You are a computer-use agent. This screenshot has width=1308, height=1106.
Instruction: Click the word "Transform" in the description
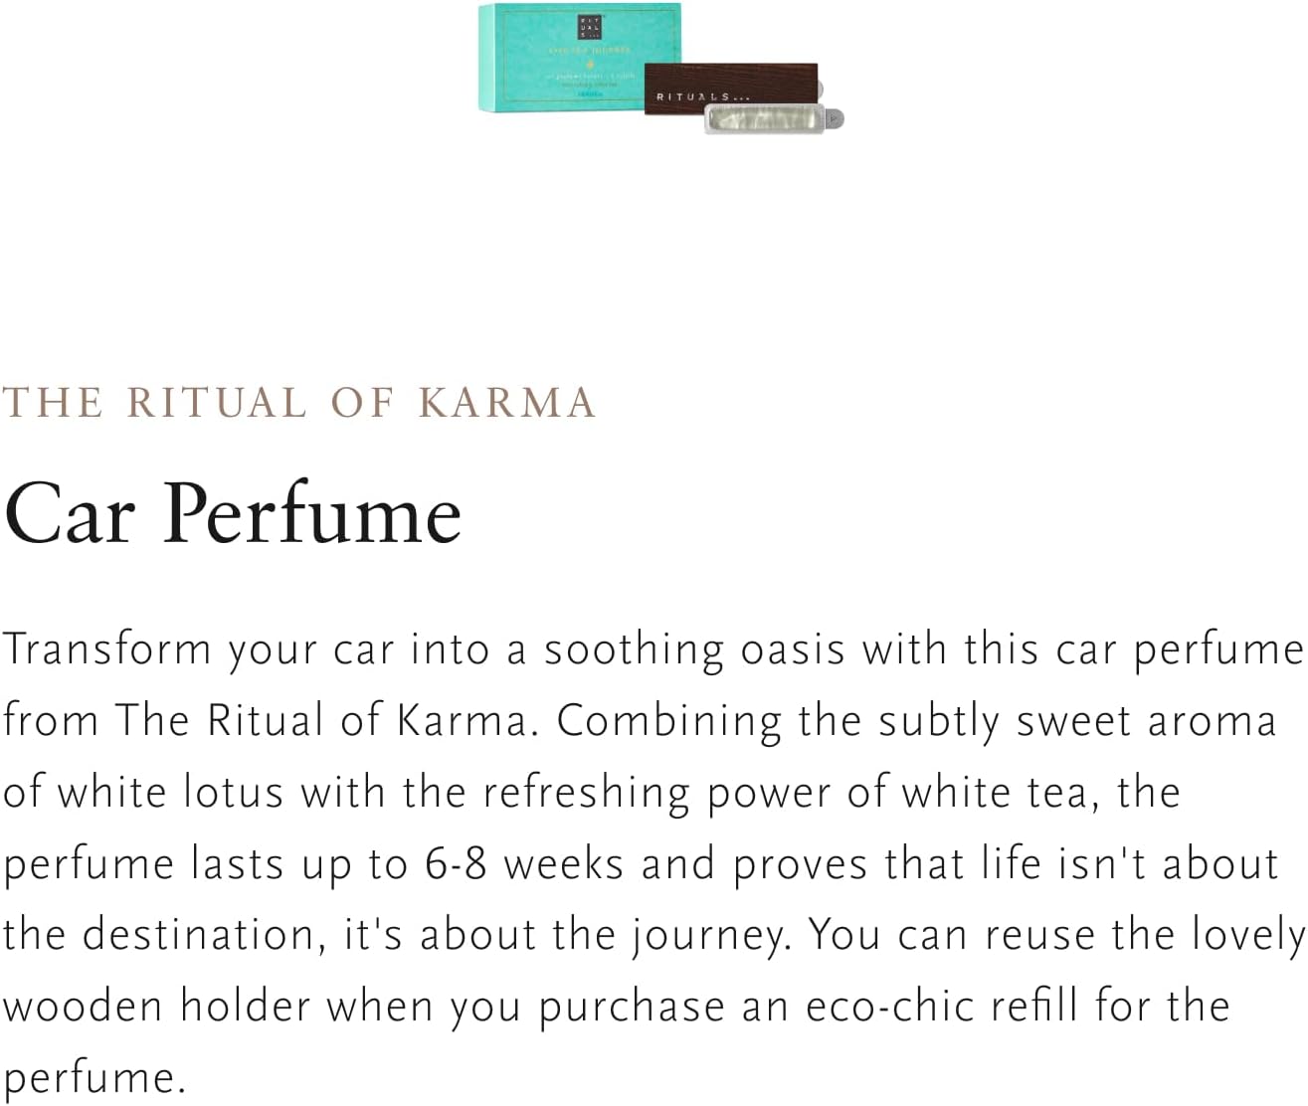click(107, 649)
